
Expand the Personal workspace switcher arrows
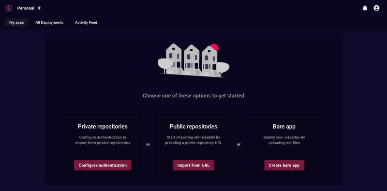pyautogui.click(x=39, y=8)
